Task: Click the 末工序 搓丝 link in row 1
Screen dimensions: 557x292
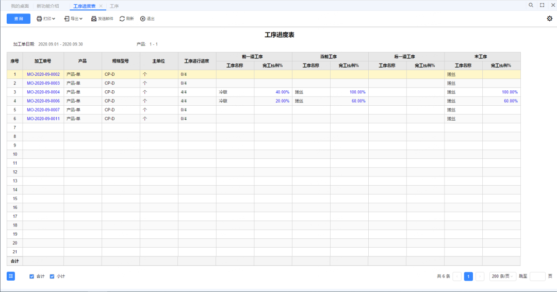Action: pyautogui.click(x=451, y=74)
